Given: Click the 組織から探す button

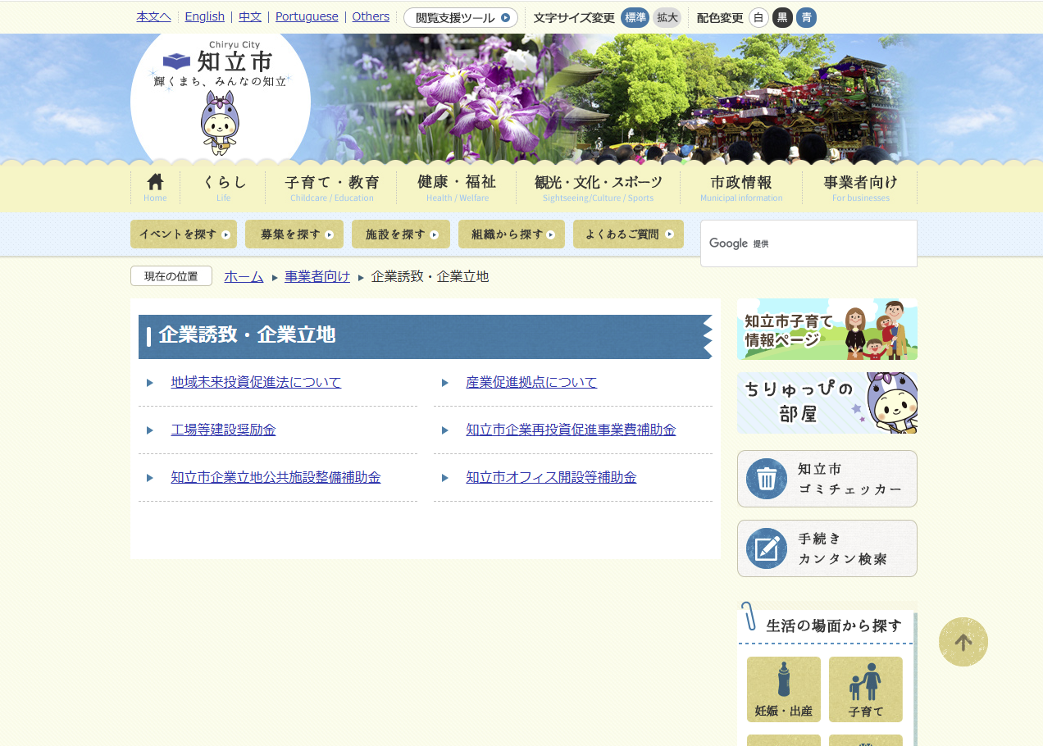Looking at the screenshot, I should 512,234.
